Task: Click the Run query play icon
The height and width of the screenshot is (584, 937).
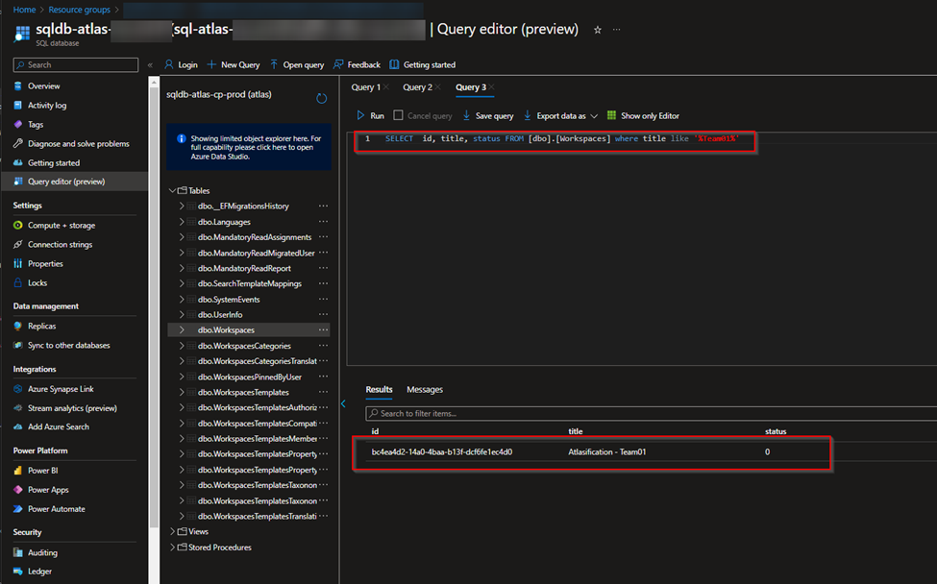Action: 361,115
